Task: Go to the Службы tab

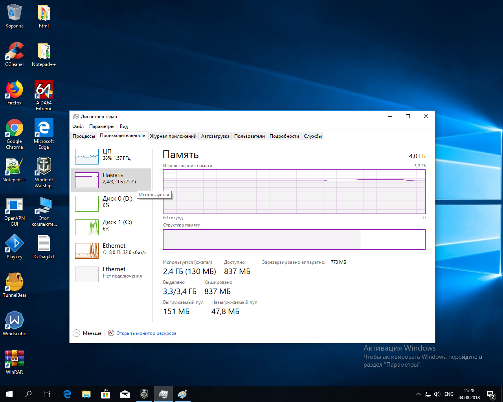Action: point(312,136)
